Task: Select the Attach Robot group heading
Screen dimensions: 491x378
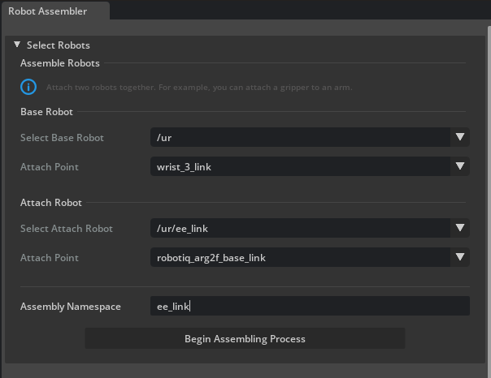Action: point(50,203)
